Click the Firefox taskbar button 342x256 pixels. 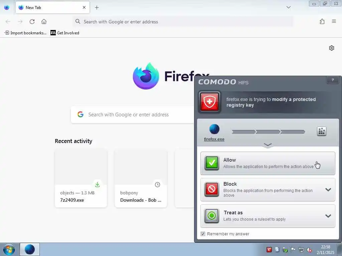click(x=30, y=249)
